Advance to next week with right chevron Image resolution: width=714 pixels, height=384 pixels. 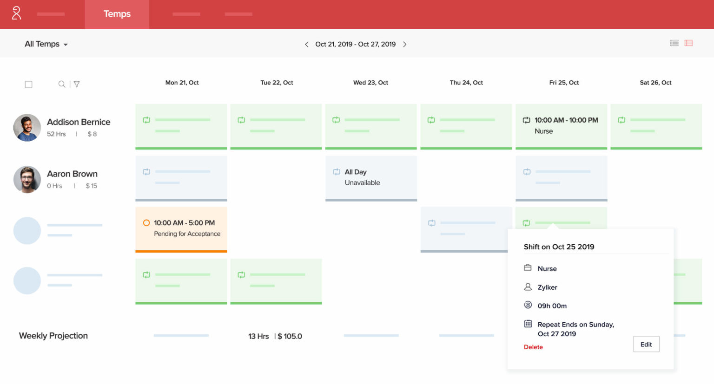pyautogui.click(x=405, y=44)
